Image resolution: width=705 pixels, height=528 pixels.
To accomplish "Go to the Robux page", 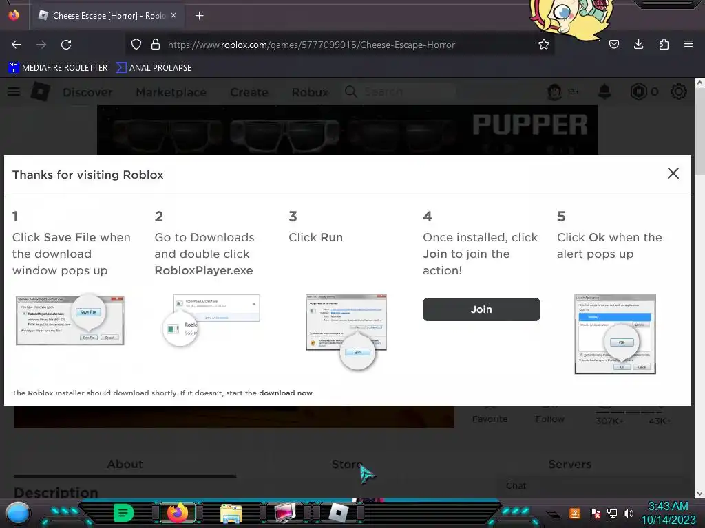I will [x=310, y=92].
